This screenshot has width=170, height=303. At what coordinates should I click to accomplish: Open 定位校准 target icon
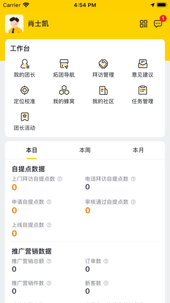[24, 95]
